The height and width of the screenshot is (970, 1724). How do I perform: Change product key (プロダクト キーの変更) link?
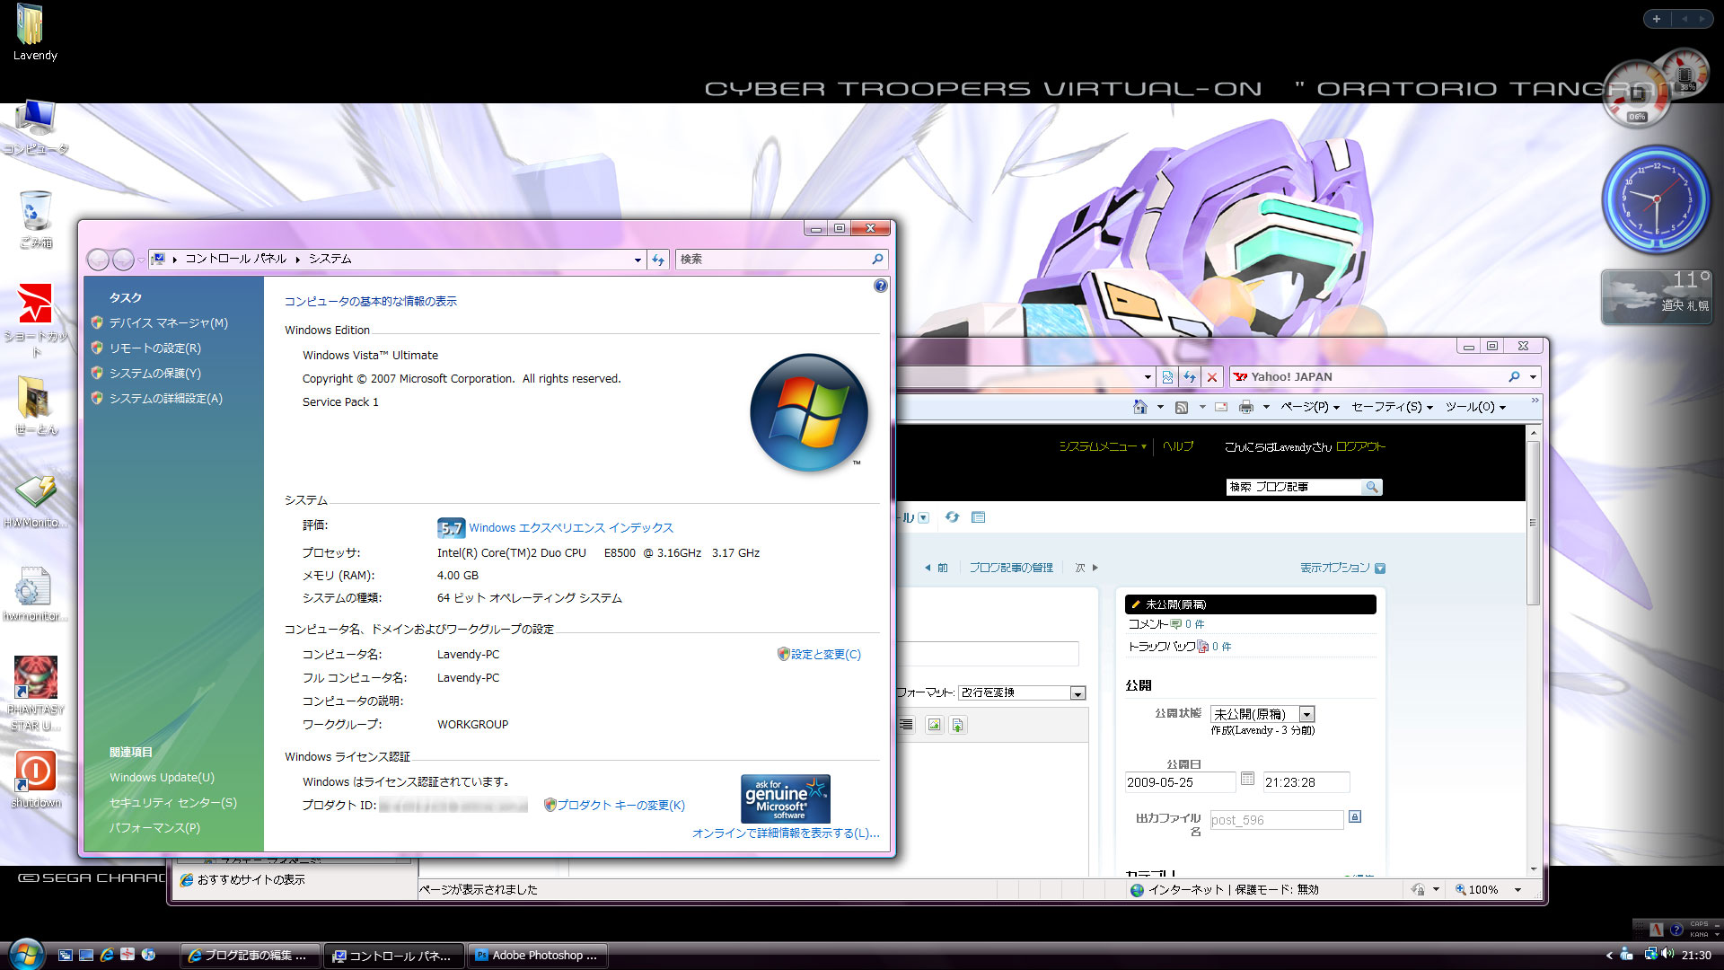point(620,806)
